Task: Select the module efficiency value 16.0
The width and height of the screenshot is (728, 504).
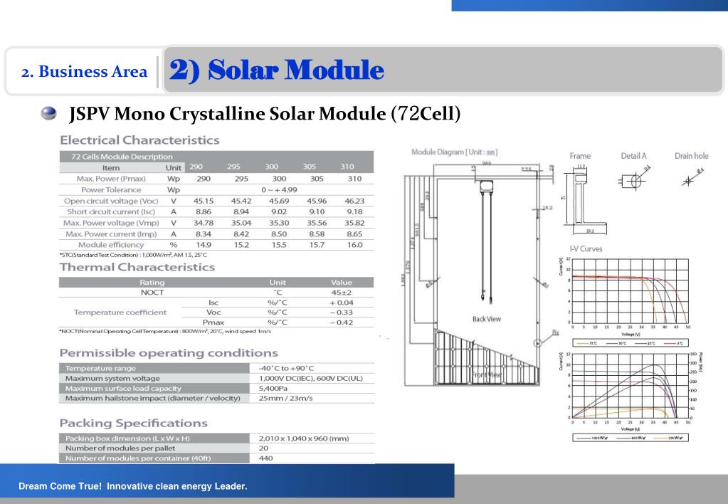Action: [x=354, y=245]
